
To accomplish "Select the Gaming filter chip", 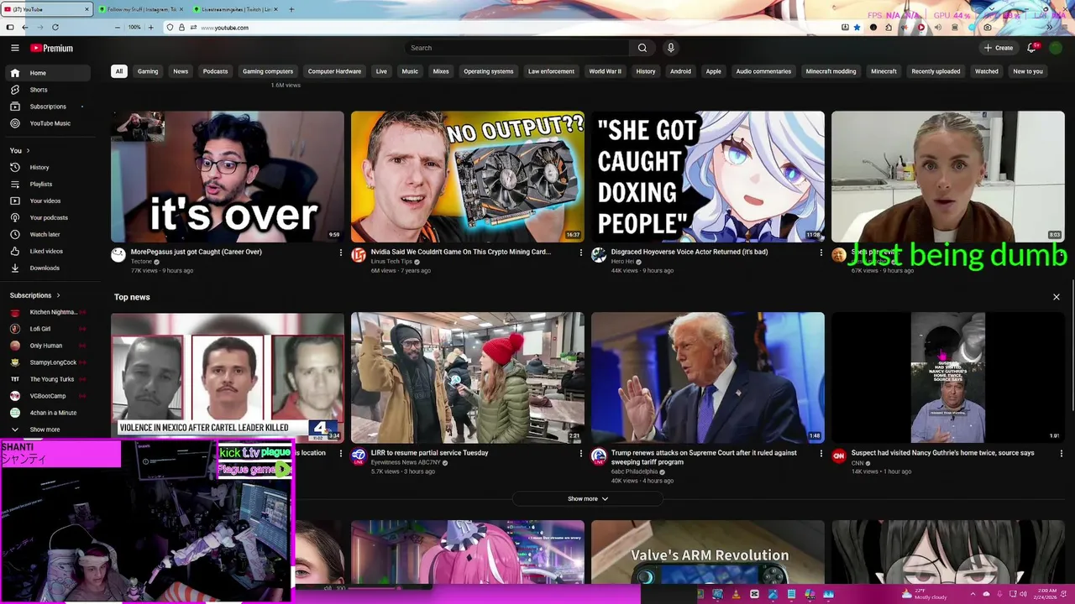I will [148, 71].
